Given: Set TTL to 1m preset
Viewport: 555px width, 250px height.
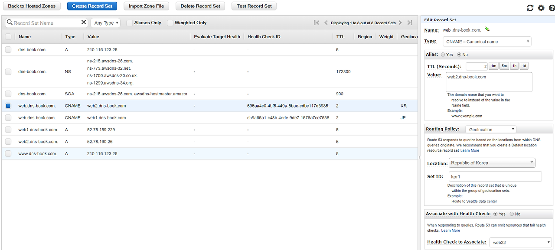Looking at the screenshot, I should point(493,66).
